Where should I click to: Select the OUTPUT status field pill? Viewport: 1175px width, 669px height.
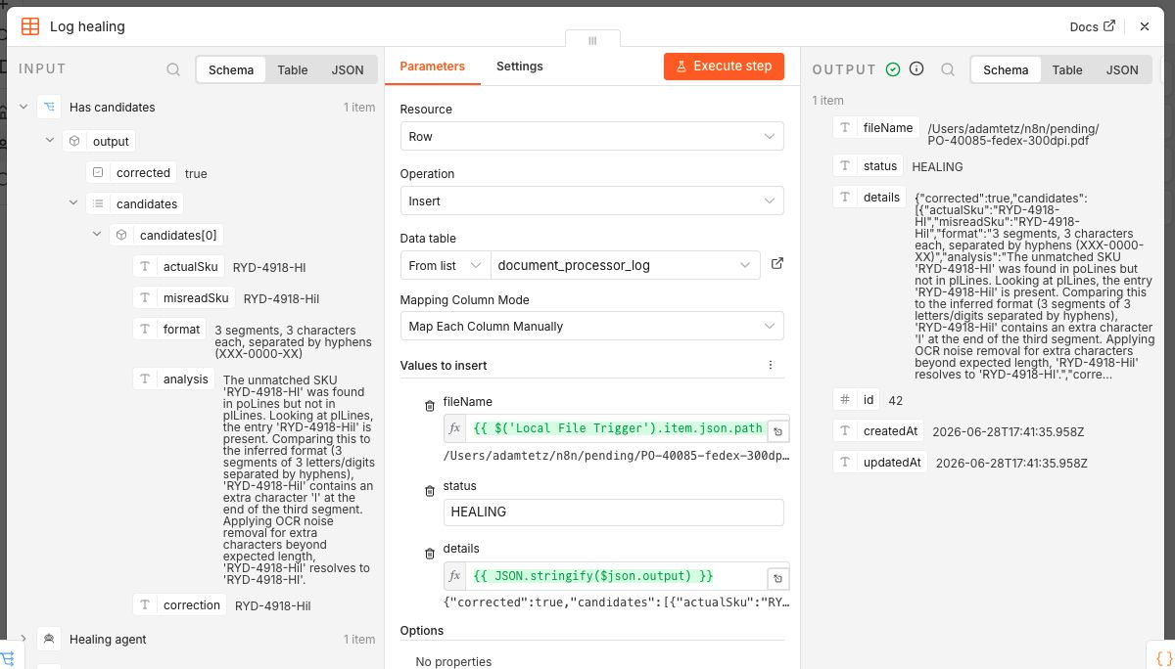coord(869,165)
